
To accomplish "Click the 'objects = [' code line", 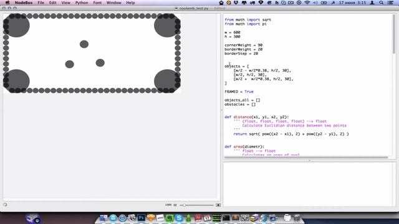I will tap(237, 66).
